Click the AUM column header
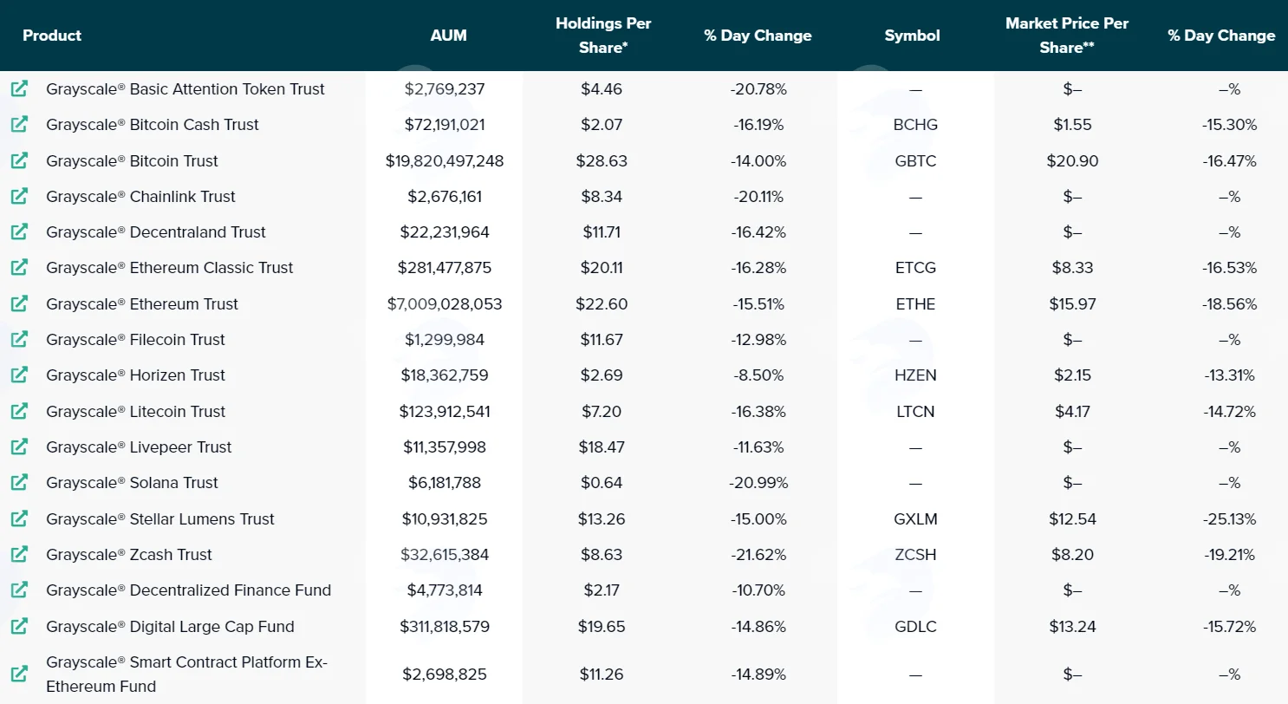The width and height of the screenshot is (1288, 704). [448, 36]
